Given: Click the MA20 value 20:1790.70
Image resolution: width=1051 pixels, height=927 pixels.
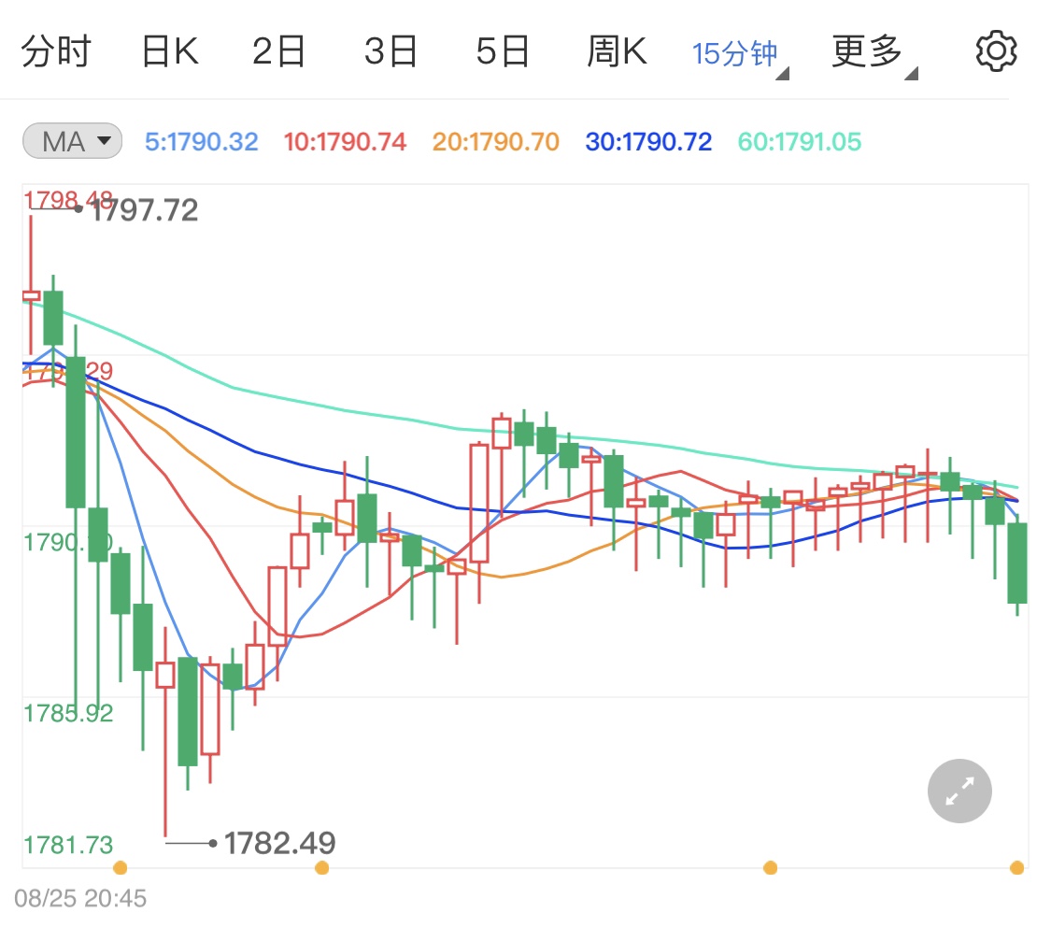Looking at the screenshot, I should 495,141.
